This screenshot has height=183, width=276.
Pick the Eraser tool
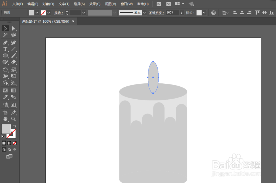14,62
